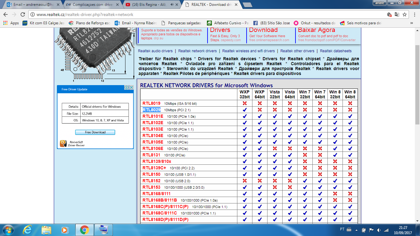
Task: Open the RTL8106E driver link
Action: click(153, 149)
